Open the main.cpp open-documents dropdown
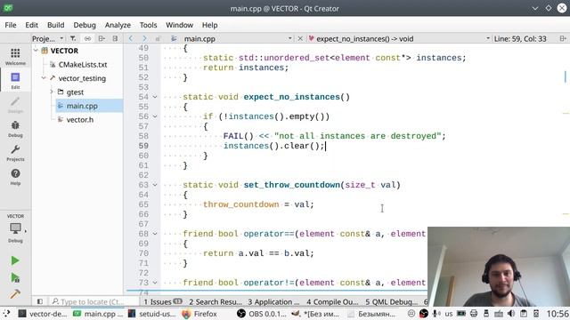The width and height of the screenshot is (570, 320). pyautogui.click(x=238, y=38)
